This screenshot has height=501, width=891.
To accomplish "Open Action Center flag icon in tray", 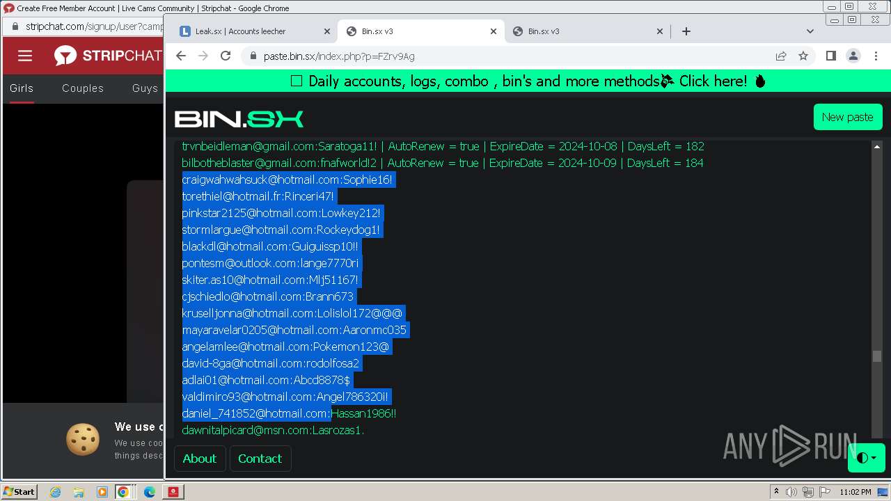I will pyautogui.click(x=825, y=492).
